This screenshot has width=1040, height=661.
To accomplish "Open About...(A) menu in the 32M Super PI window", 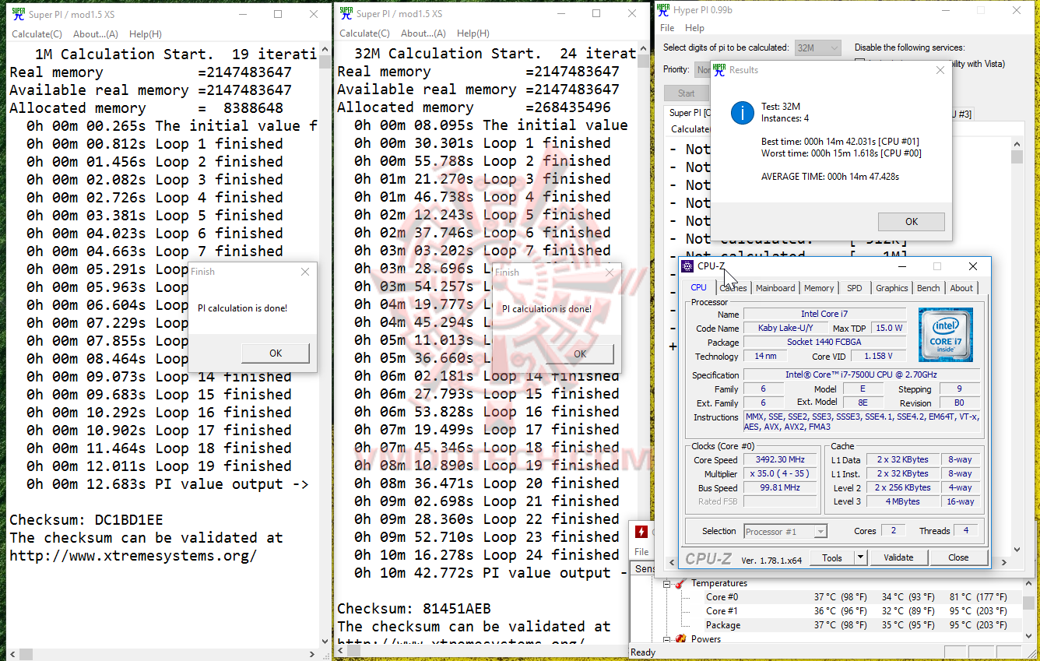I will (x=423, y=33).
